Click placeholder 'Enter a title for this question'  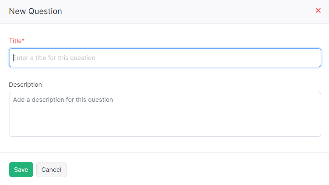(54, 58)
